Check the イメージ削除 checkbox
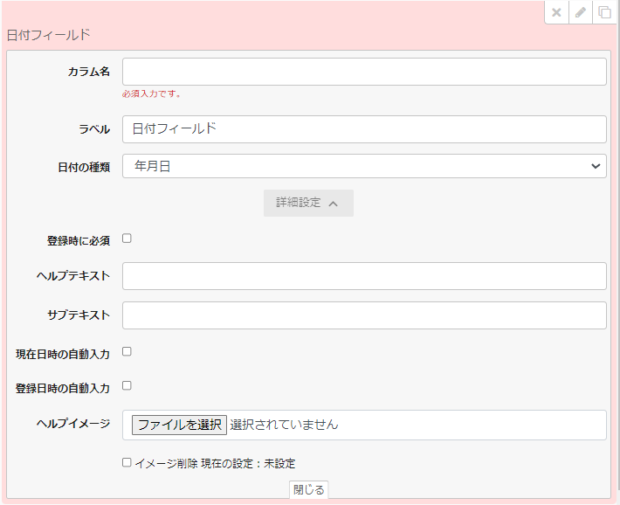This screenshot has width=620, height=505. point(127,463)
